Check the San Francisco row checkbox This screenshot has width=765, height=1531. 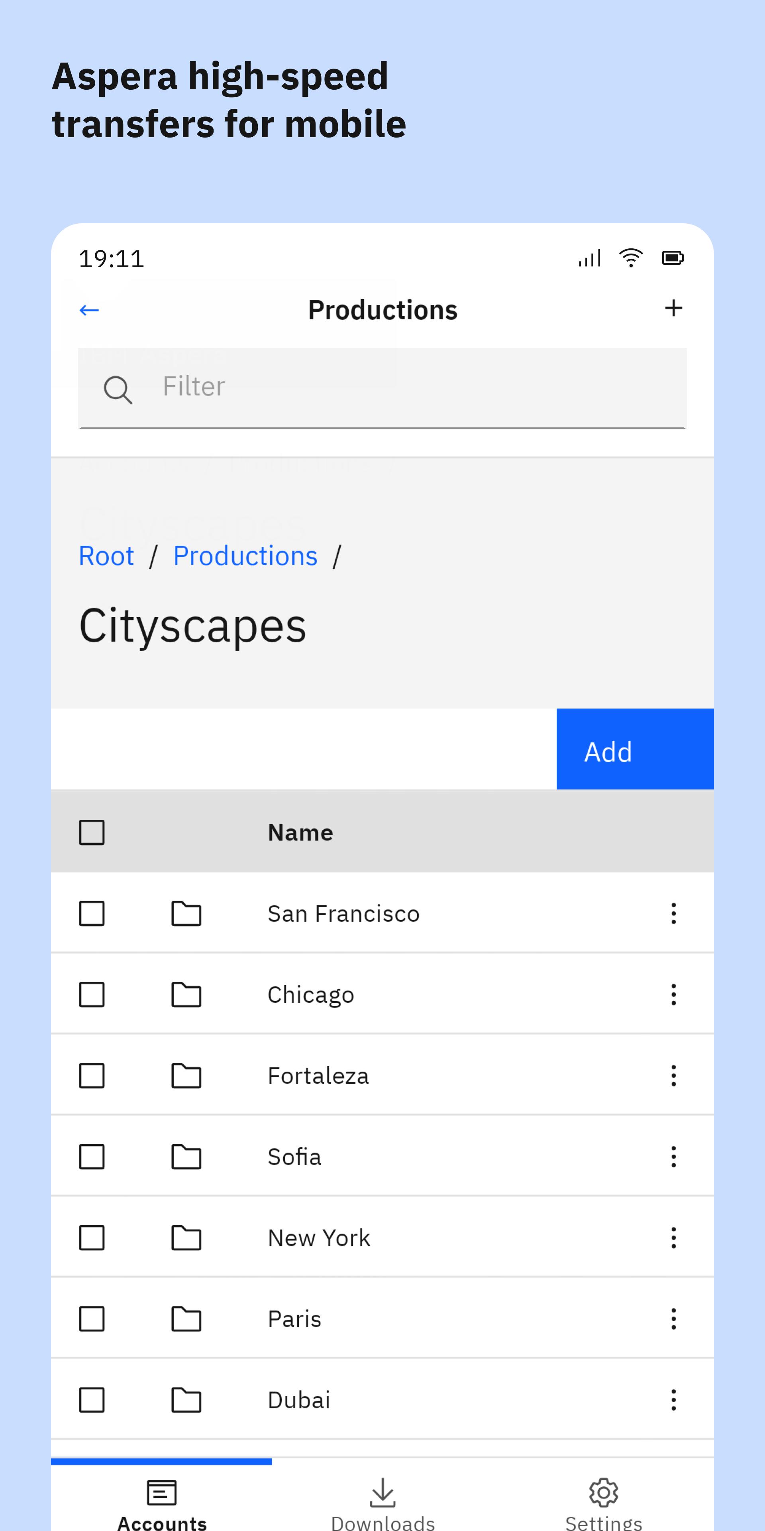92,913
